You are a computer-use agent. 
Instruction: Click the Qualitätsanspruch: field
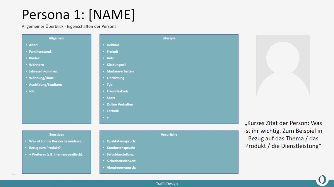point(121,141)
